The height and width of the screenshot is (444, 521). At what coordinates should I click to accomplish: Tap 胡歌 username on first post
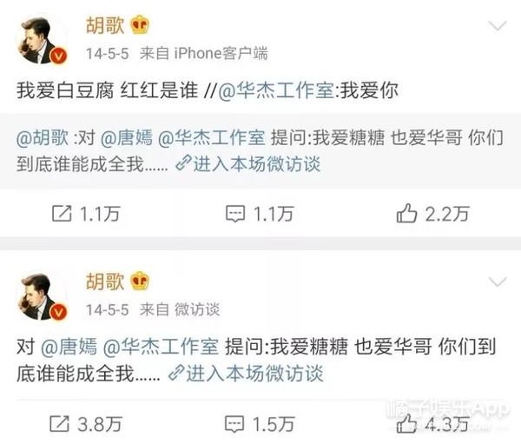click(x=105, y=25)
